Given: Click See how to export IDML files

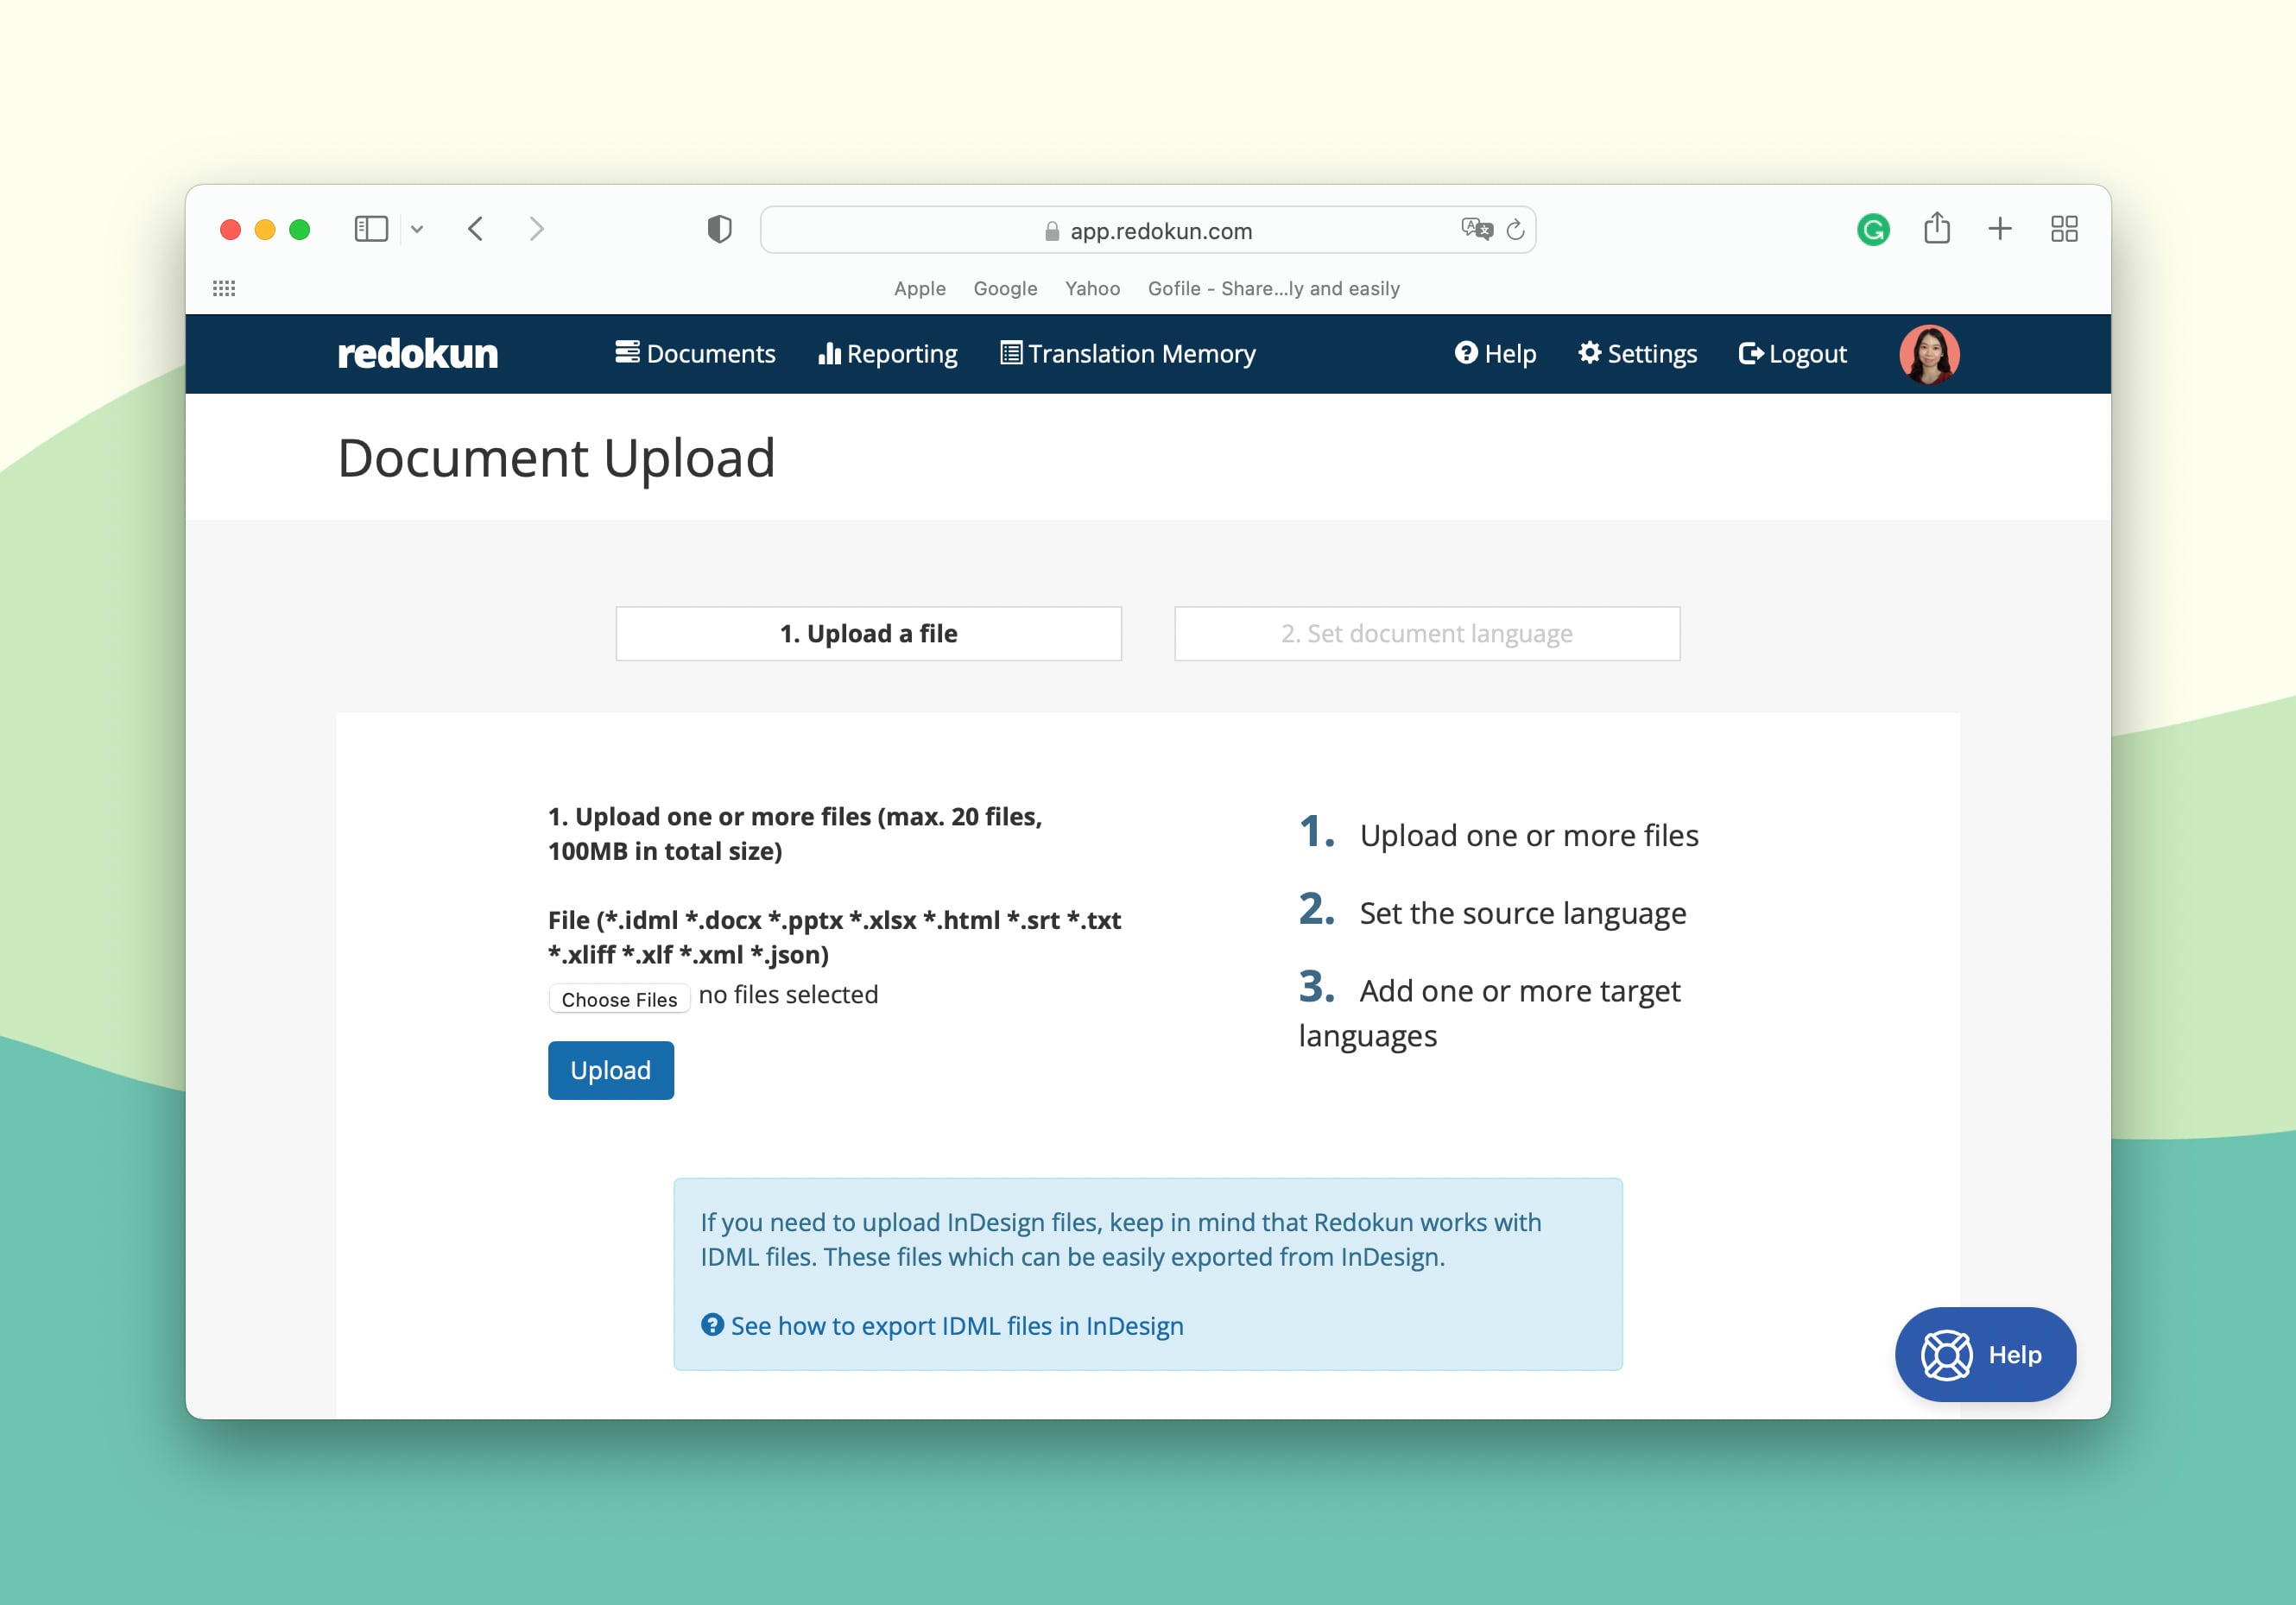Looking at the screenshot, I should [958, 1326].
